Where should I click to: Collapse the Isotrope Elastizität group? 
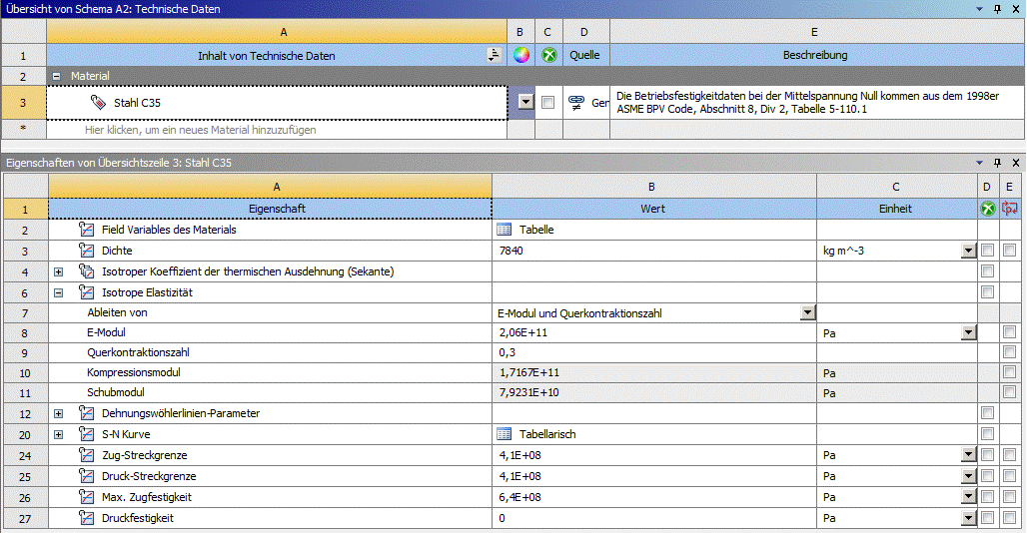(58, 292)
